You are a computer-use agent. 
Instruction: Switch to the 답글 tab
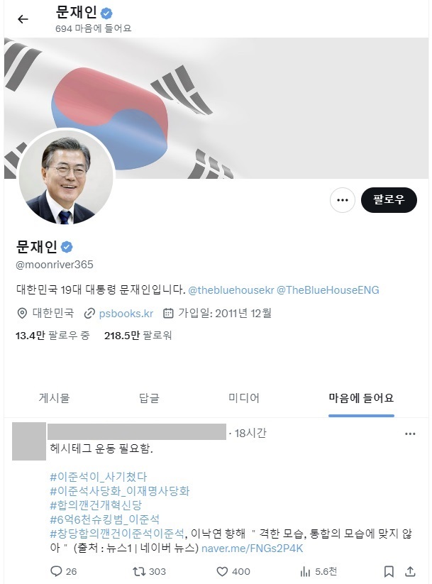point(149,398)
